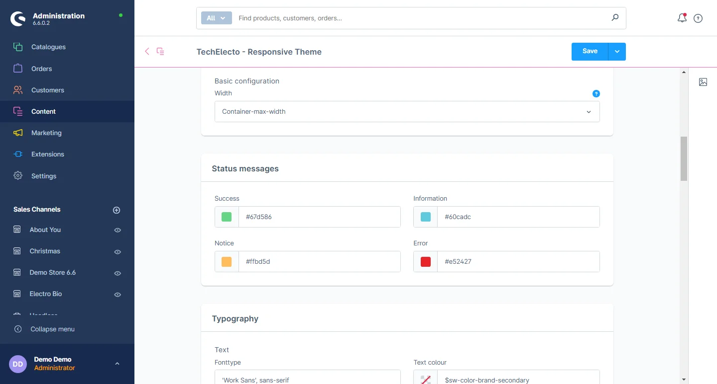Navigate to the Marketing menu
Image resolution: width=717 pixels, height=384 pixels.
46,133
